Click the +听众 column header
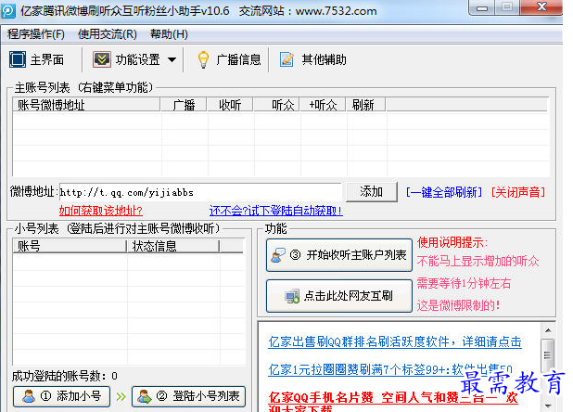573x412 pixels. [323, 105]
